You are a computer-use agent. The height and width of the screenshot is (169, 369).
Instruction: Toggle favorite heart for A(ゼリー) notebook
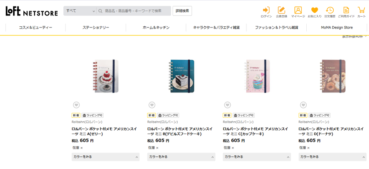(x=76, y=105)
